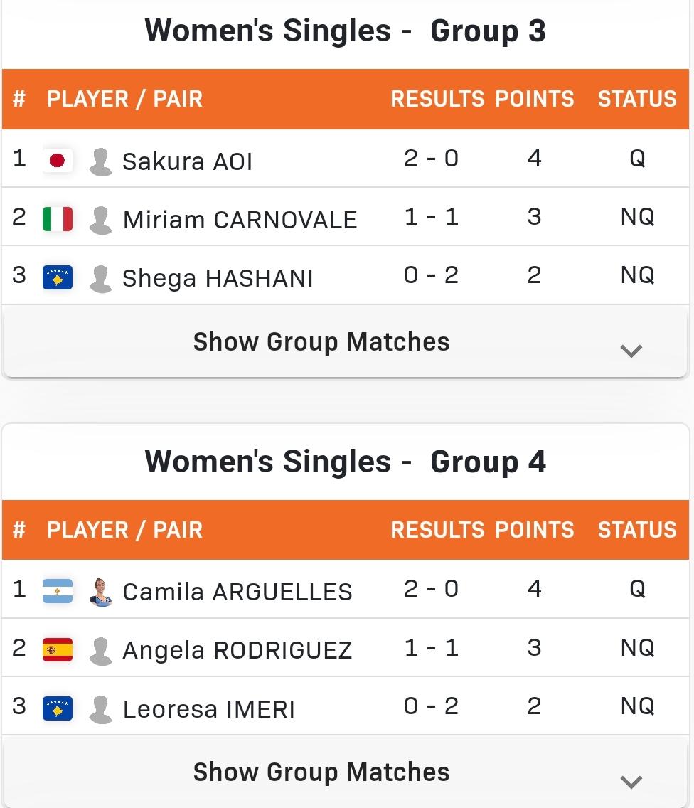694x808 pixels.
Task: Click the Group 4 STATUS column header
Action: pos(637,530)
